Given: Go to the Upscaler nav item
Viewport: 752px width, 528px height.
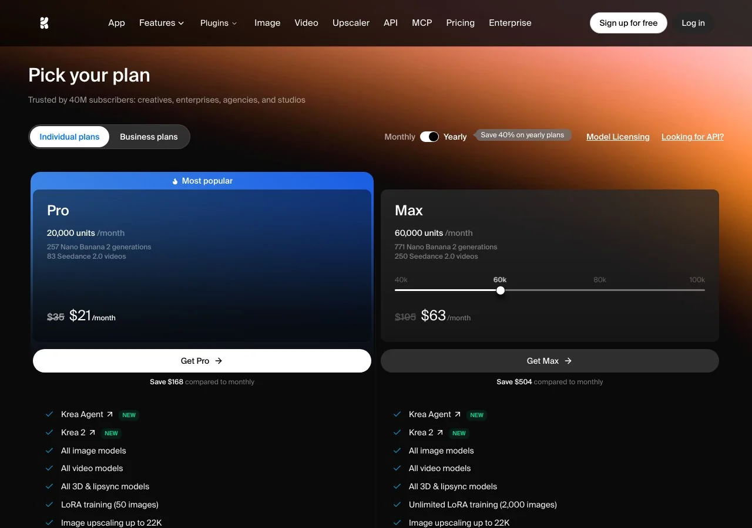Looking at the screenshot, I should [x=351, y=23].
